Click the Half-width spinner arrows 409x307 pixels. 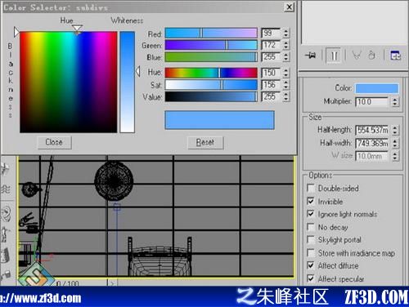[x=395, y=143]
